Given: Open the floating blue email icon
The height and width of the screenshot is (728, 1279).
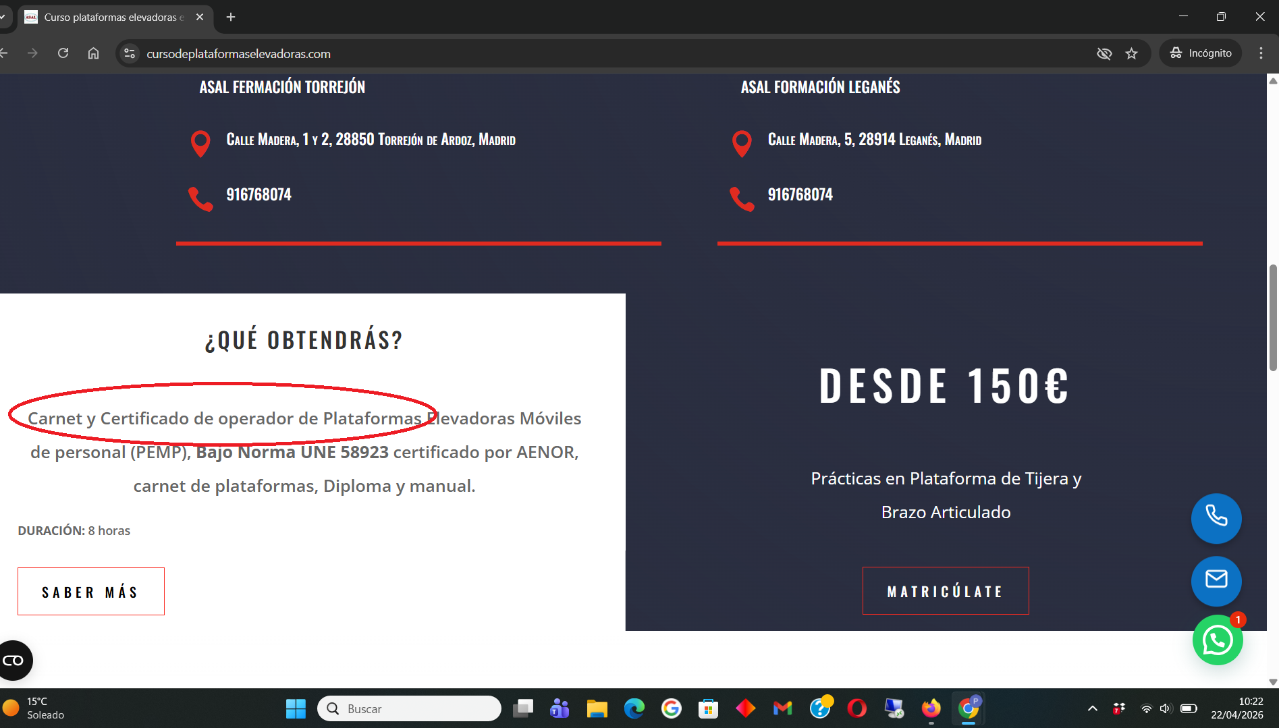Looking at the screenshot, I should (x=1216, y=580).
